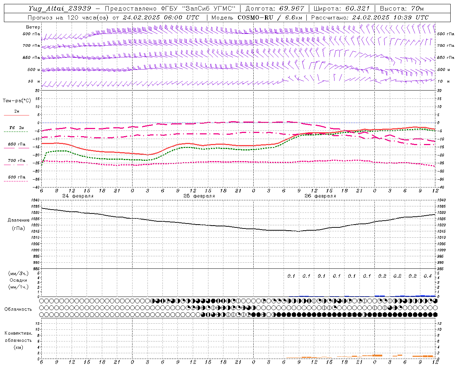Select the provider text ФГБУ "ЗапСиб УГМС"
Viewport: 456px width, 365px height.
(198, 8)
